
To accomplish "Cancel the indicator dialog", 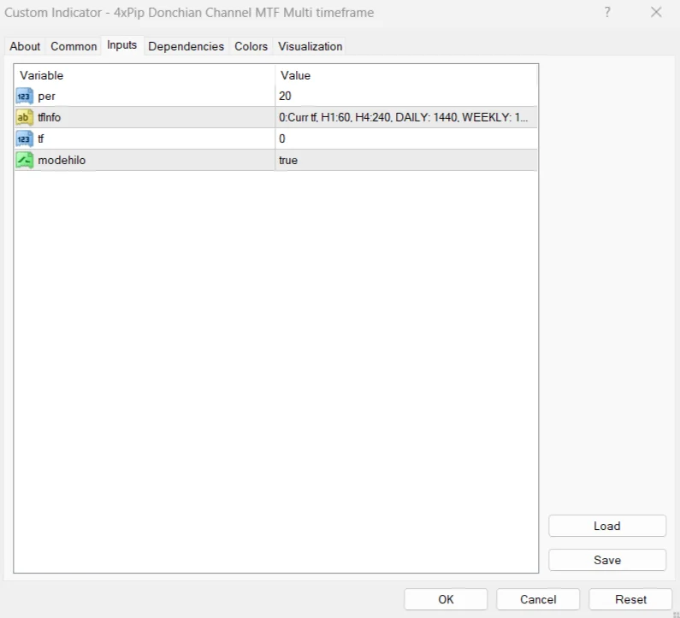I will click(x=538, y=599).
